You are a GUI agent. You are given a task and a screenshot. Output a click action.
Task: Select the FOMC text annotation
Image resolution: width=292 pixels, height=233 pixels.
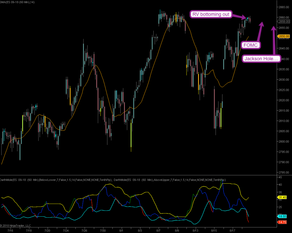click(x=251, y=45)
